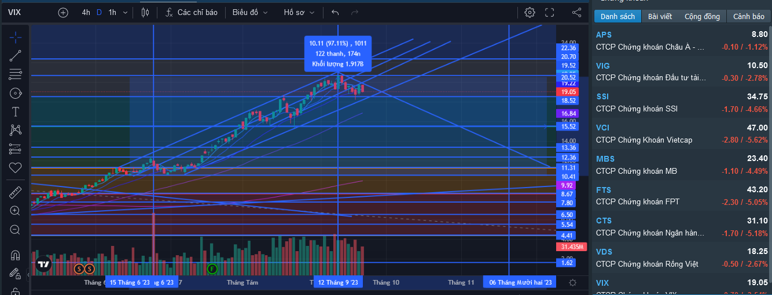The height and width of the screenshot is (295, 772).
Task: Click the green F marker on timeline
Action: tap(212, 268)
